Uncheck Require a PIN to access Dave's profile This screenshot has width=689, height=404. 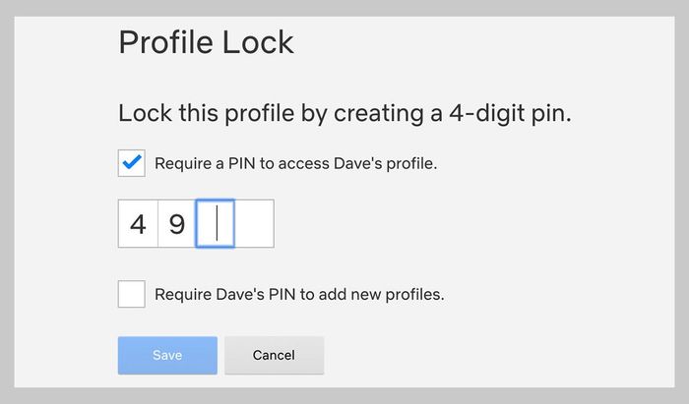132,163
